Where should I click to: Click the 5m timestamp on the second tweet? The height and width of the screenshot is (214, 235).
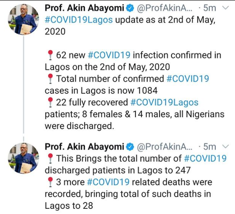coord(210,147)
